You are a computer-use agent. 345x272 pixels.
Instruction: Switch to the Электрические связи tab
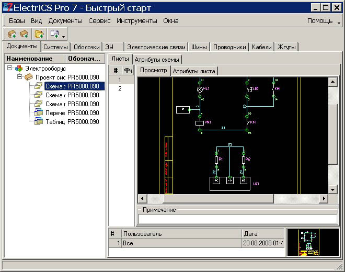pos(156,47)
